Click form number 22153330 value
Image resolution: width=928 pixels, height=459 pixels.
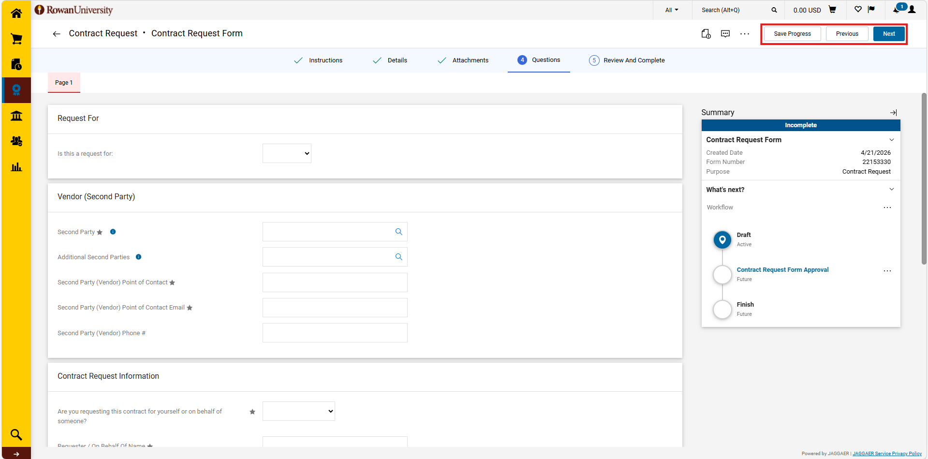[x=876, y=162]
